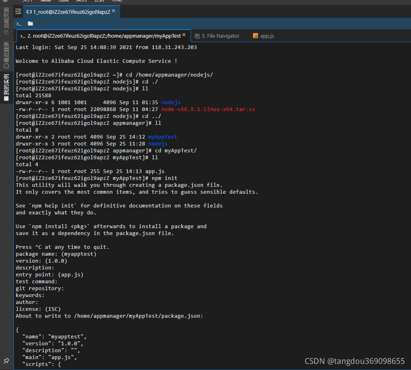Click the 'version: (1.0.0)' prompt line
The image size is (411, 370).
click(41, 261)
